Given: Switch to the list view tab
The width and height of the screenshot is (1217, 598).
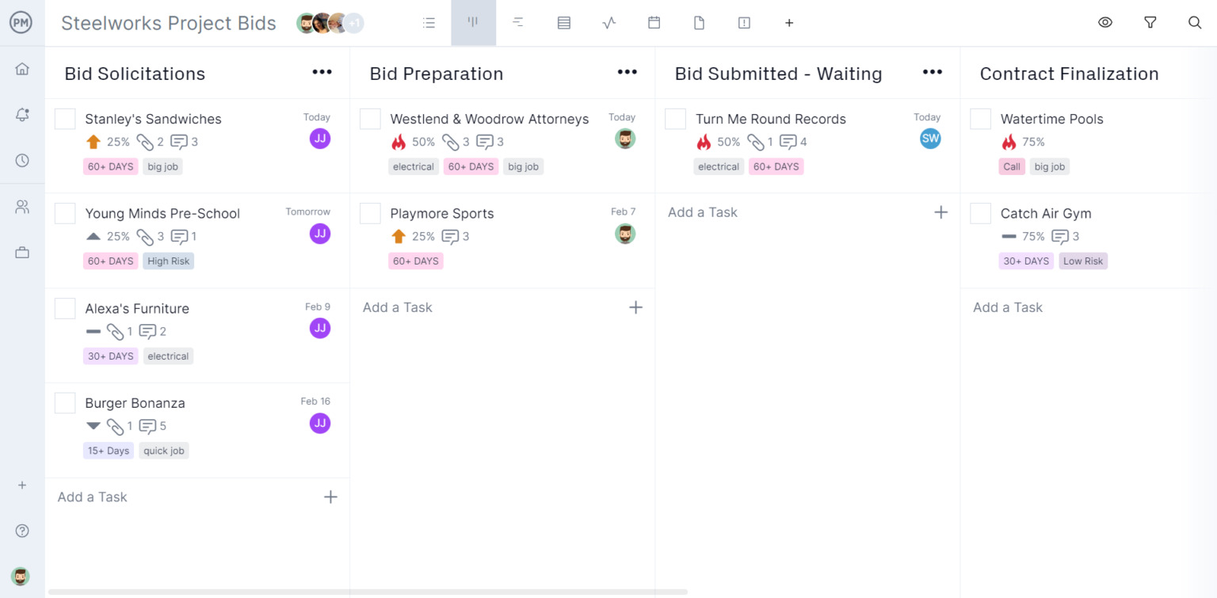Looking at the screenshot, I should 429,23.
